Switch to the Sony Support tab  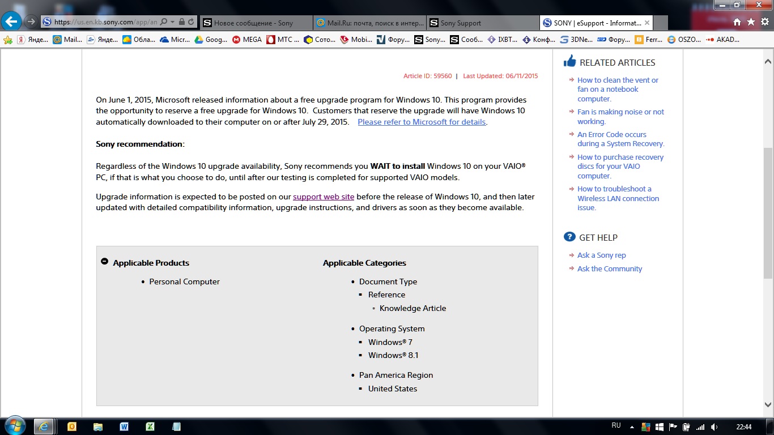(461, 23)
